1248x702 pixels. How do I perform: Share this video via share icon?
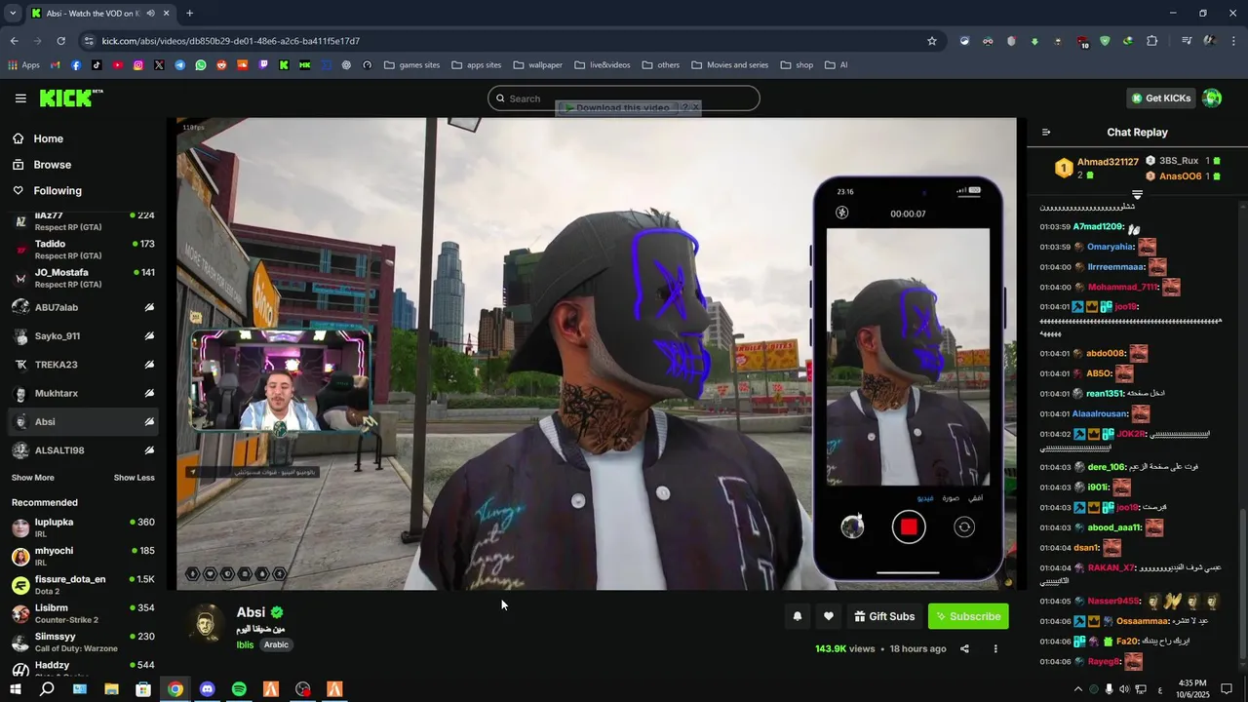coord(964,648)
